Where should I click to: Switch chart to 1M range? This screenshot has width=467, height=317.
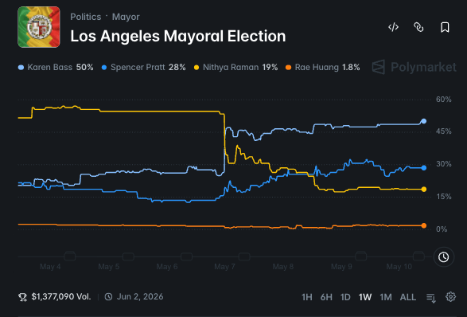coord(386,297)
